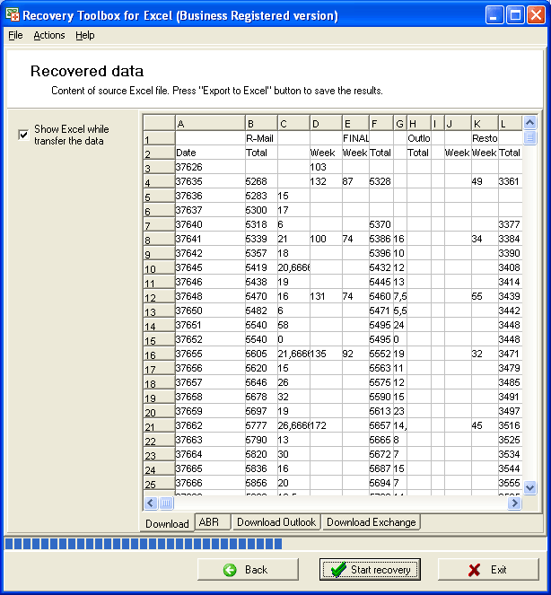Toggle Show Excel while transfer the data
The height and width of the screenshot is (595, 551).
pos(23,135)
